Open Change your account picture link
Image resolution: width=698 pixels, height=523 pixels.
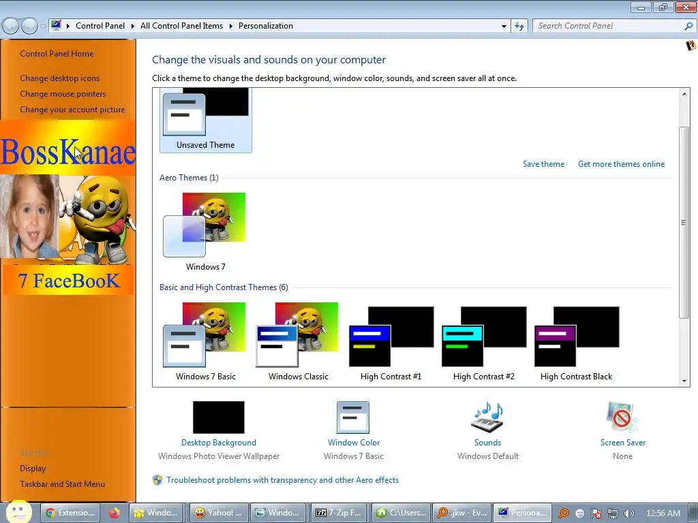coord(72,110)
